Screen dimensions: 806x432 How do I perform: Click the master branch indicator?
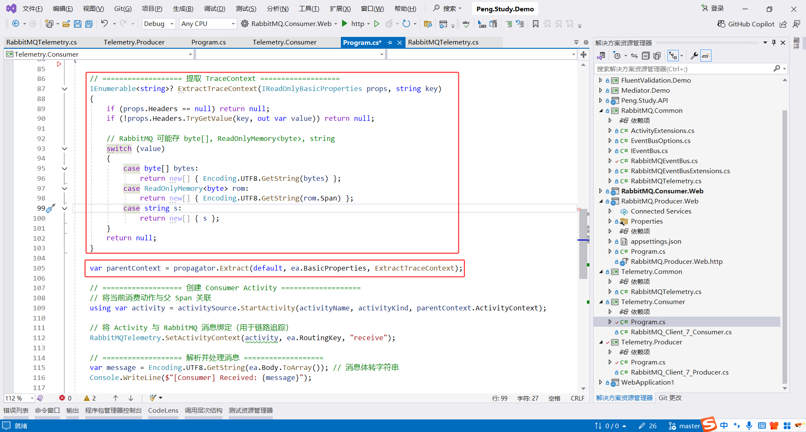tap(684, 426)
